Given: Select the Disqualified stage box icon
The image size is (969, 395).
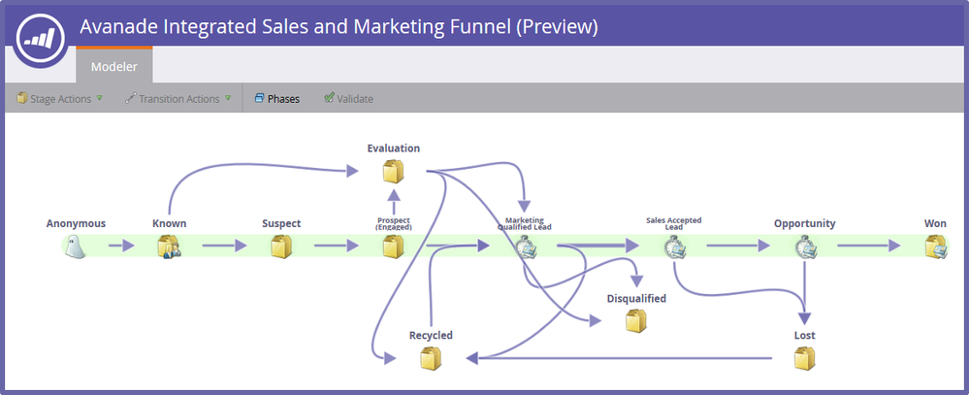Looking at the screenshot, I should 636,321.
